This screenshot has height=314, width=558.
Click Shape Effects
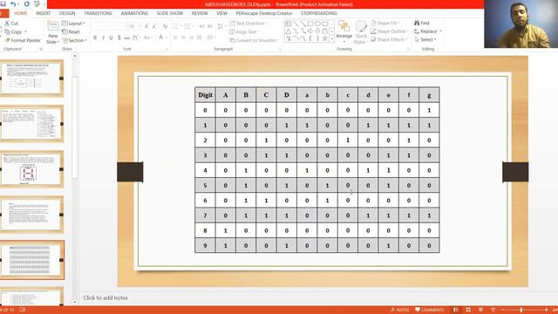click(389, 39)
